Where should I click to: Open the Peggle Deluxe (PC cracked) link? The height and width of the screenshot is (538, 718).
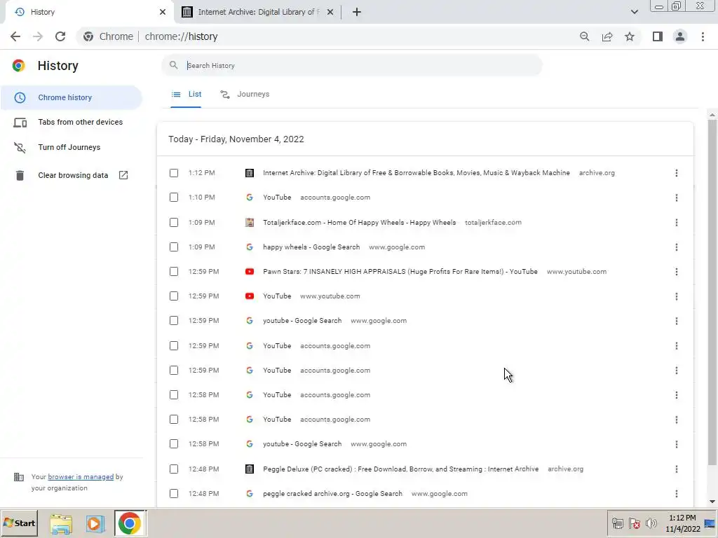(400, 469)
